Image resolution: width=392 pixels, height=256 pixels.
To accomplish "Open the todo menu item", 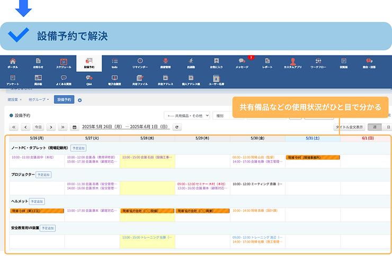I will [114, 63].
